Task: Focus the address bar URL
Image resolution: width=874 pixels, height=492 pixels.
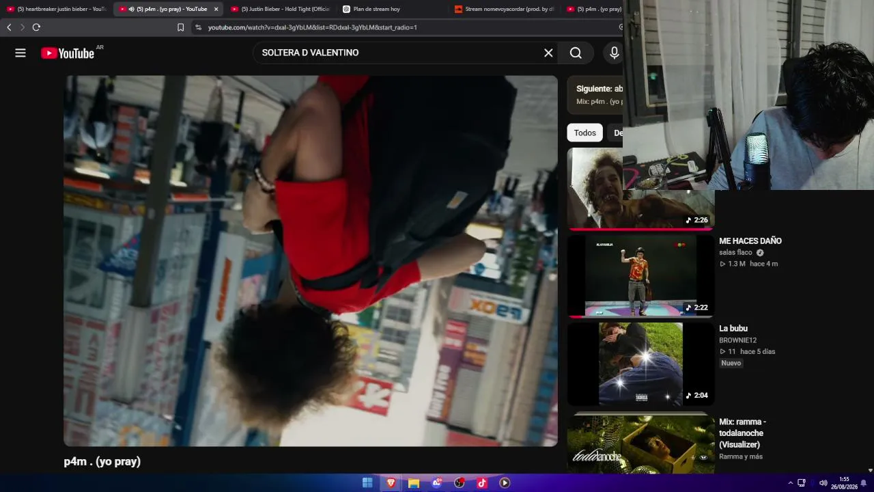Action: tap(312, 27)
